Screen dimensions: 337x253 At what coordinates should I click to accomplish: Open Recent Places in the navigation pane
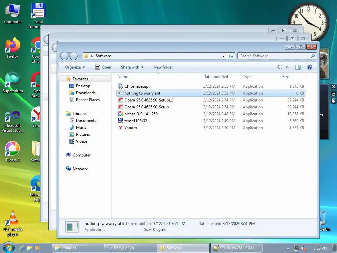click(x=88, y=99)
